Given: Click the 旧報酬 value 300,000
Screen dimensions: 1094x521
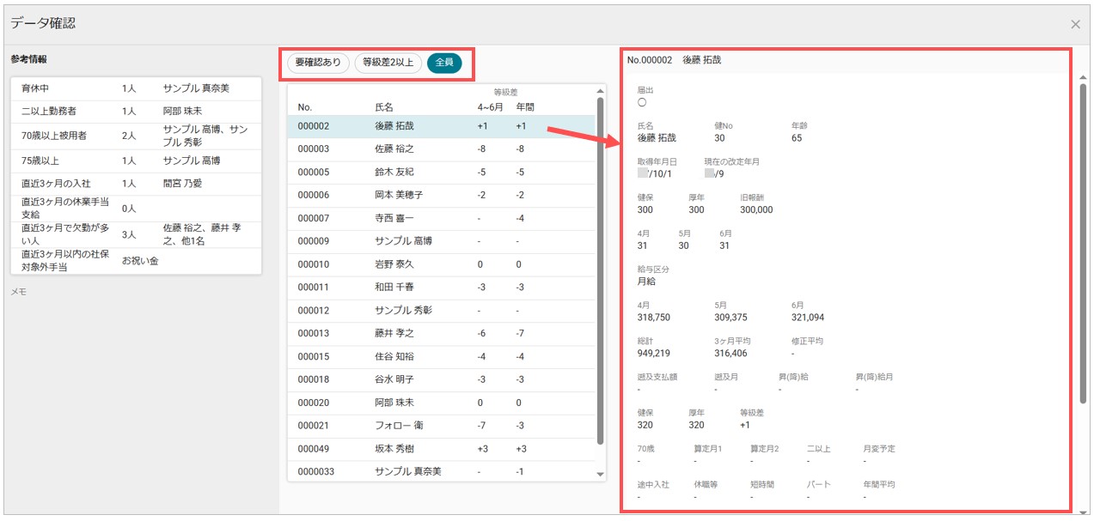Looking at the screenshot, I should point(756,209).
